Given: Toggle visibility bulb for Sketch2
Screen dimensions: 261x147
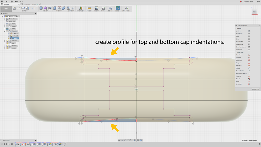Looking at the screenshot, I should coord(9,36).
